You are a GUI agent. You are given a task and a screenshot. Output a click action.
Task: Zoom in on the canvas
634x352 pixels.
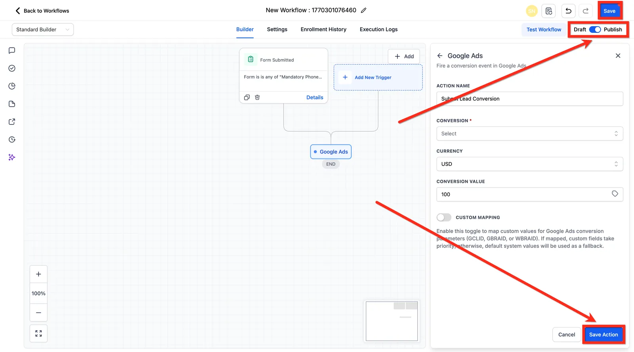(x=38, y=274)
